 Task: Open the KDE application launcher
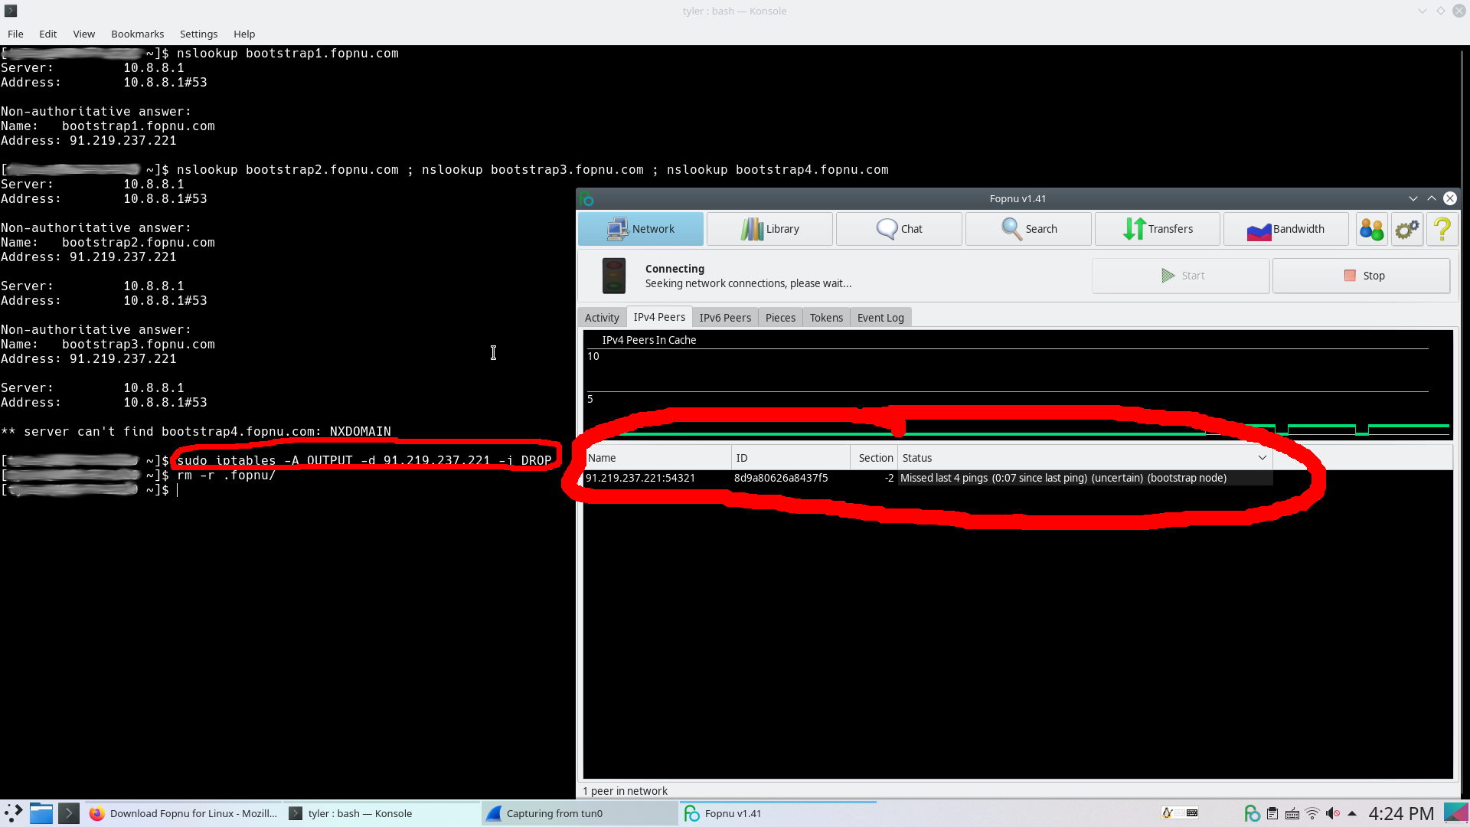pyautogui.click(x=13, y=813)
